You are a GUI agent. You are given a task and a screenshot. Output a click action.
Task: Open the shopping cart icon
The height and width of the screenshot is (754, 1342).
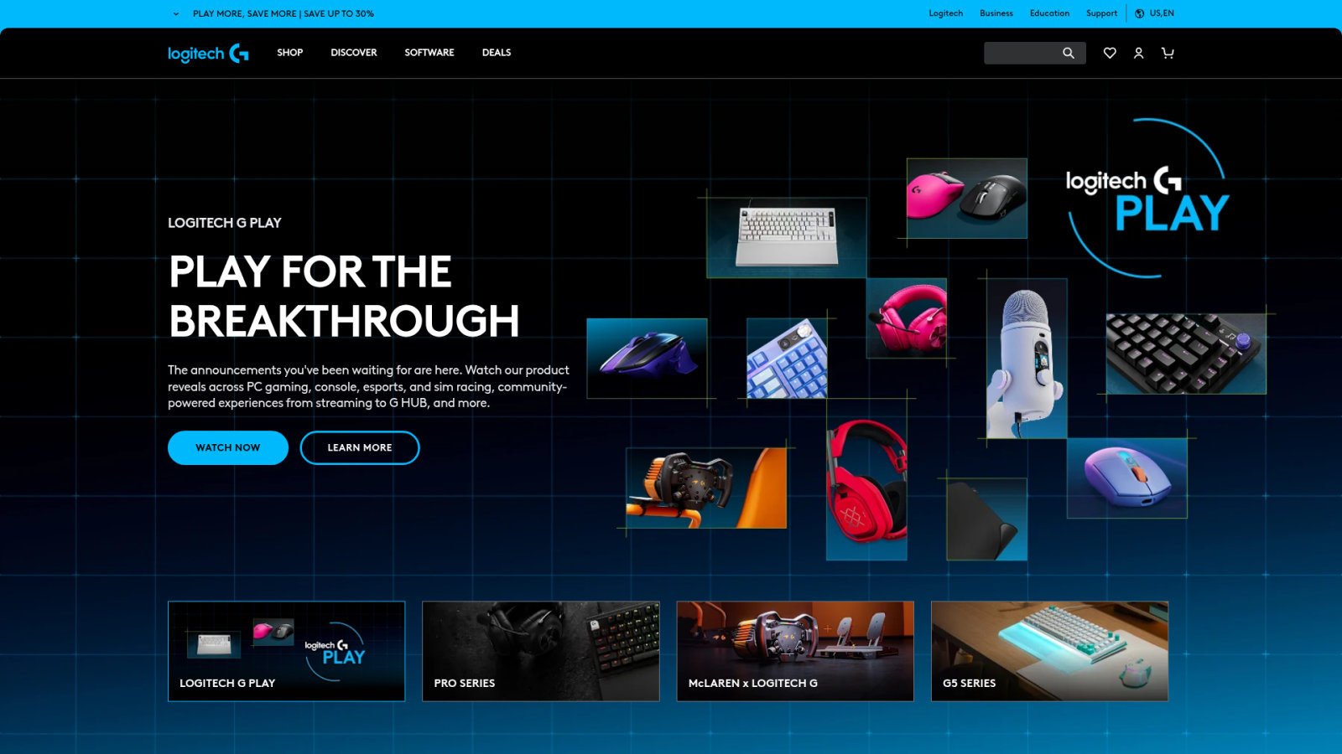pos(1168,53)
